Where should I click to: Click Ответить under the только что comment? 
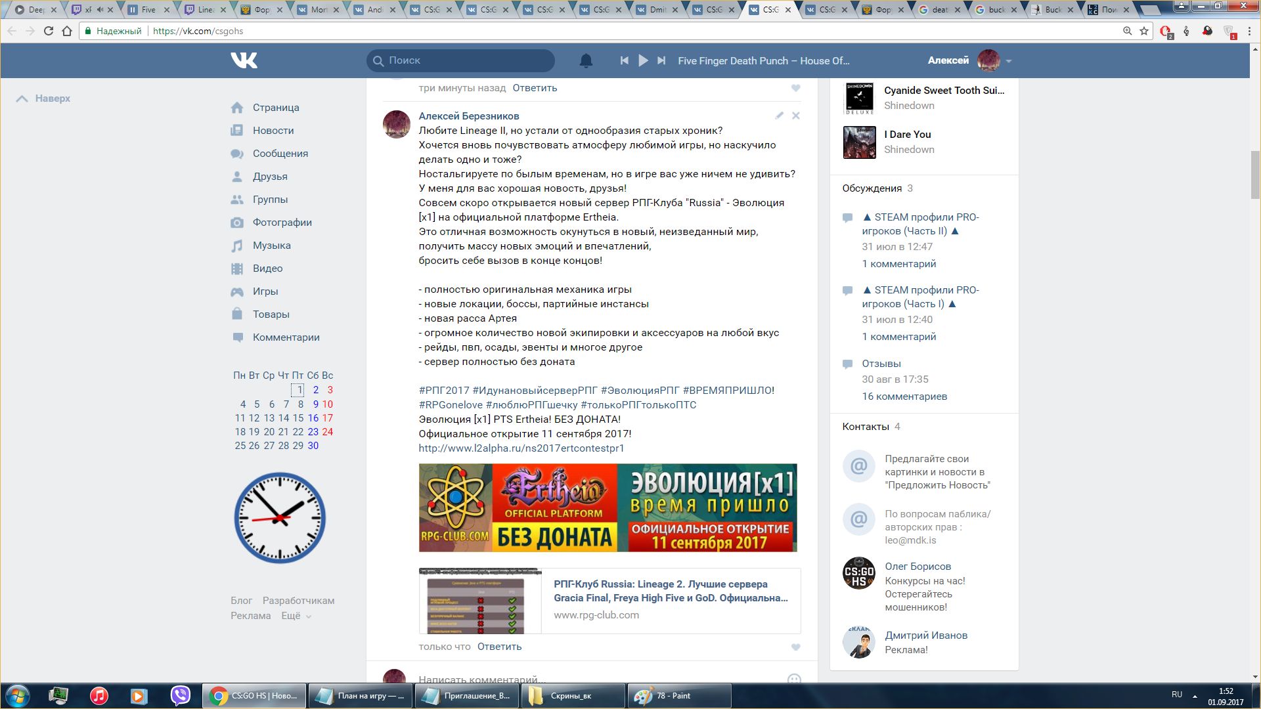(x=499, y=647)
